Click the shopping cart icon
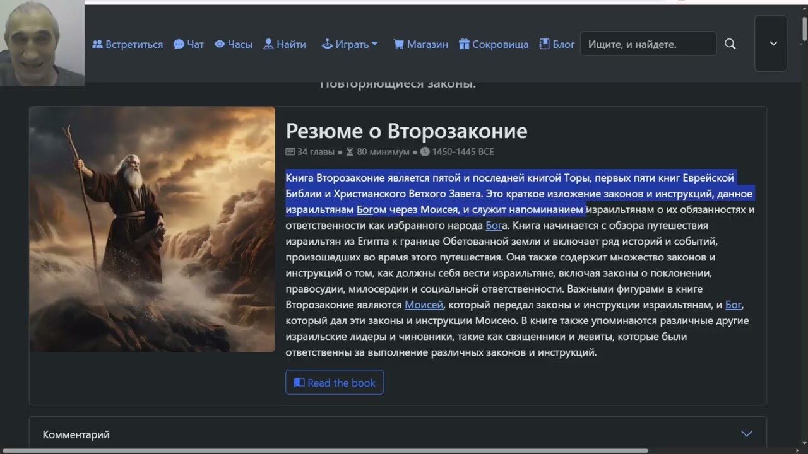808x454 pixels. tap(399, 44)
